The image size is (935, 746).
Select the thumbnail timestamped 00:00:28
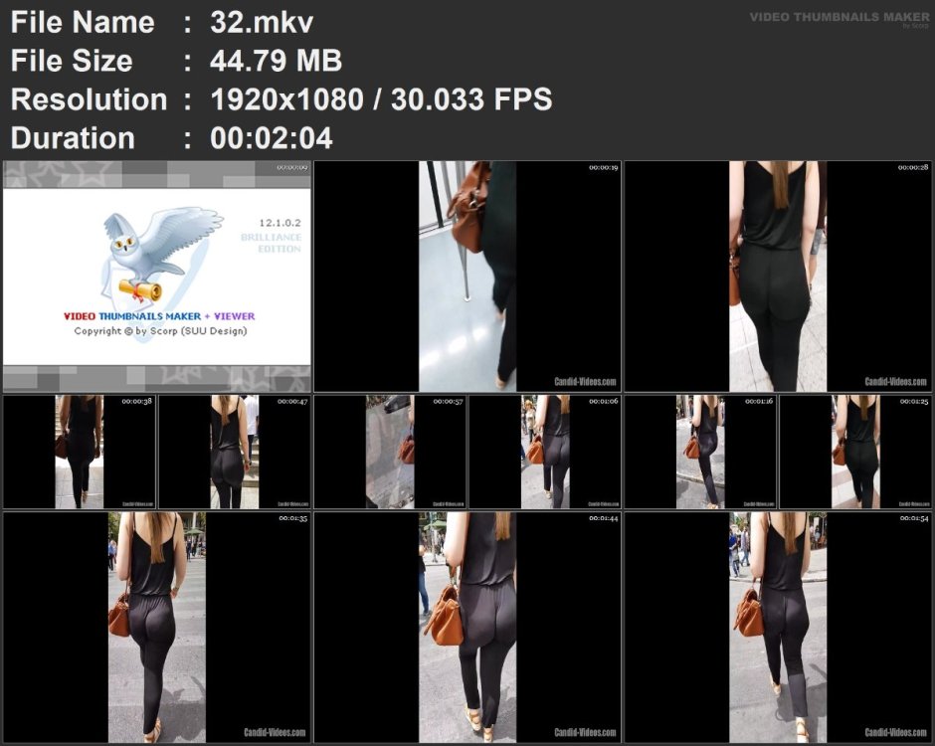[x=778, y=277]
